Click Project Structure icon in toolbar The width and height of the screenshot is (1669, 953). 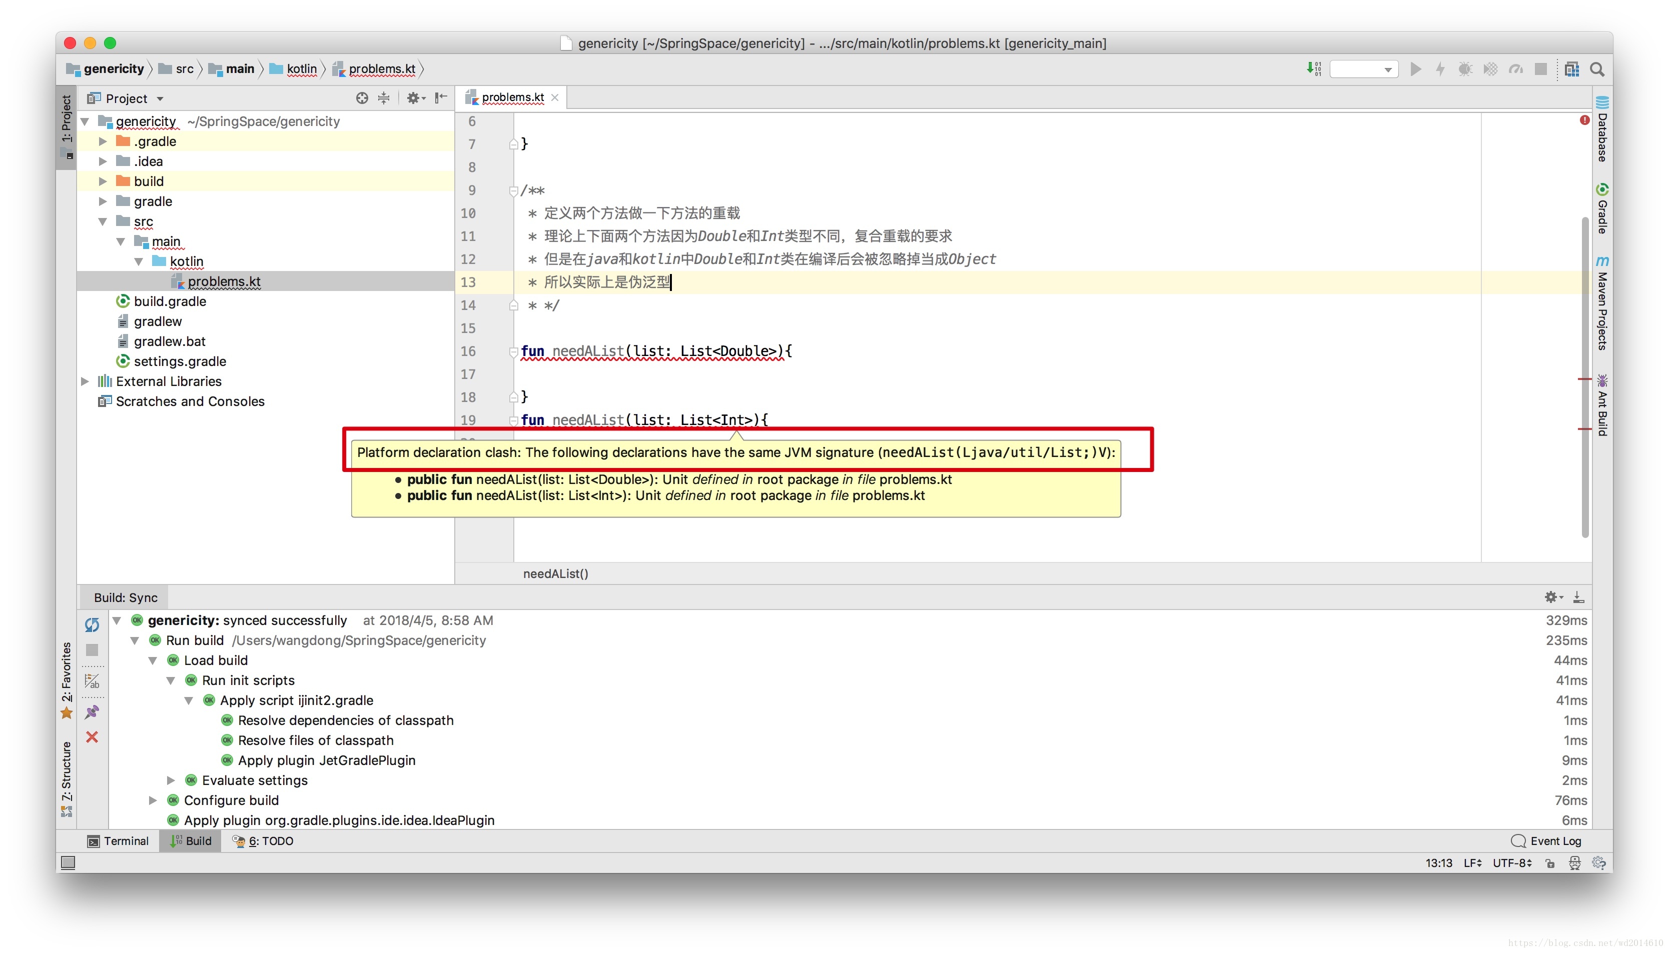tap(1571, 68)
